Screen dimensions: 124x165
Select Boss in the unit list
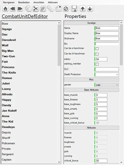5,24
